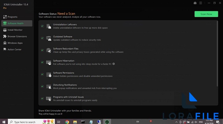Image resolution: width=223 pixels, height=124 pixels.
Task: Uncheck Outdated Software checkbox
Action: pyautogui.click(x=42, y=38)
